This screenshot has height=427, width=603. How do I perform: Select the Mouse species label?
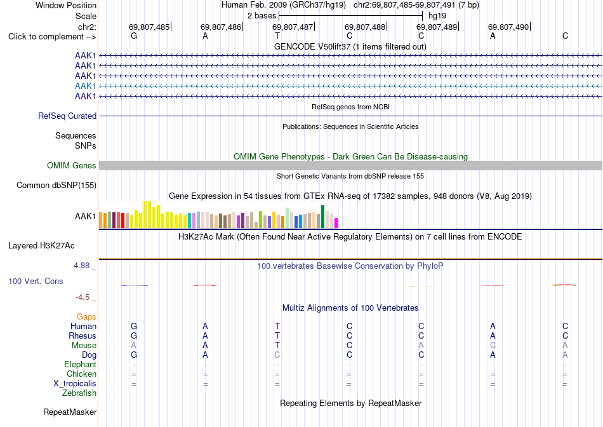point(84,346)
